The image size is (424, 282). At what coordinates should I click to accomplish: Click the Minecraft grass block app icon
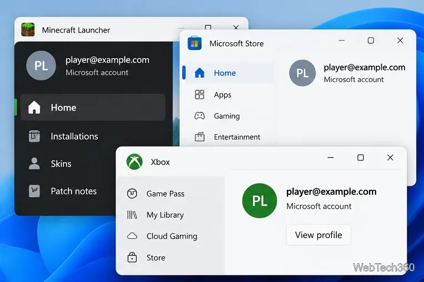coord(28,29)
